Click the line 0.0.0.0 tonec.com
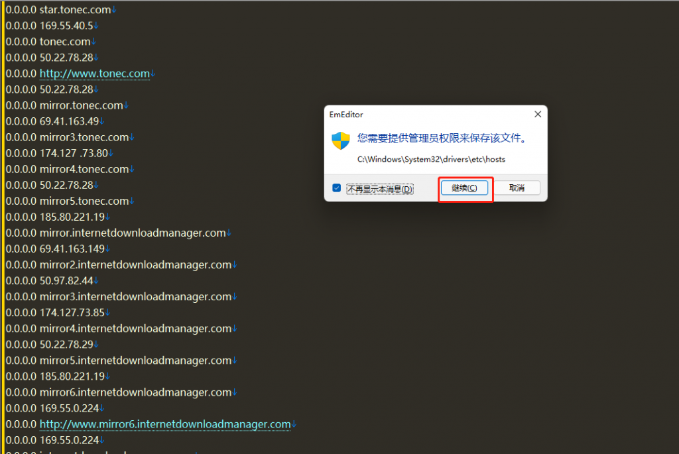This screenshot has width=679, height=454. click(x=48, y=42)
